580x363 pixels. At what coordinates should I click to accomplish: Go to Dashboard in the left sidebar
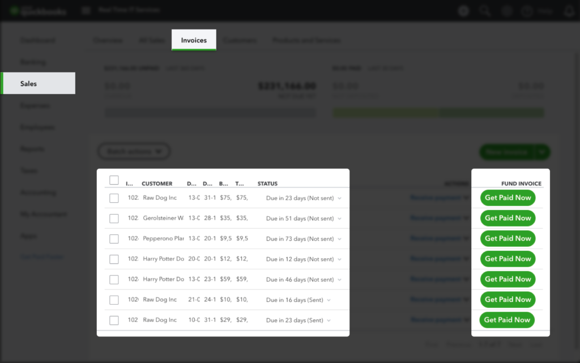pos(37,40)
